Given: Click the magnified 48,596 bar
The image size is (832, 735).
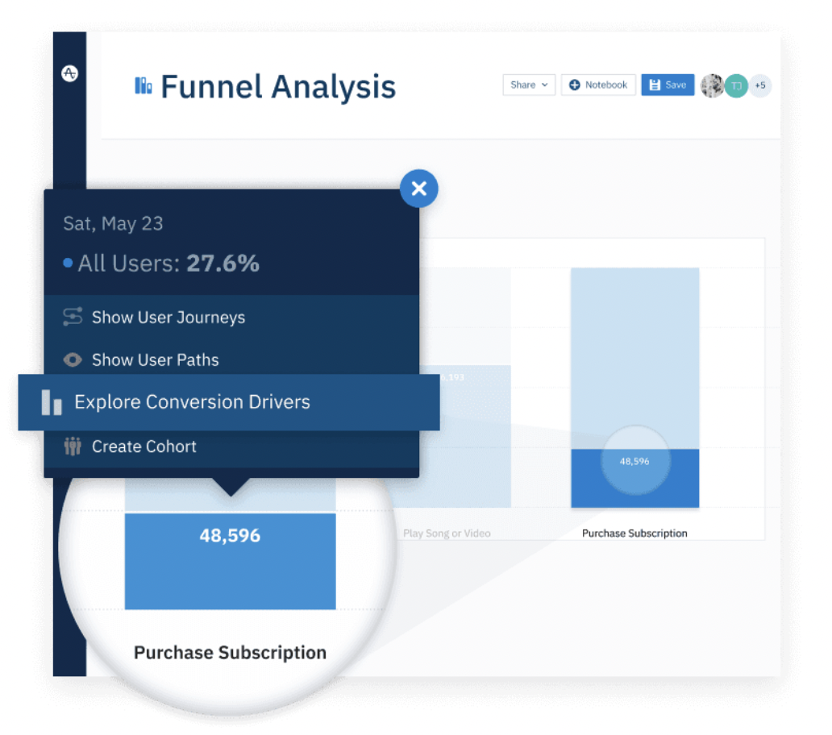Looking at the screenshot, I should click(231, 561).
